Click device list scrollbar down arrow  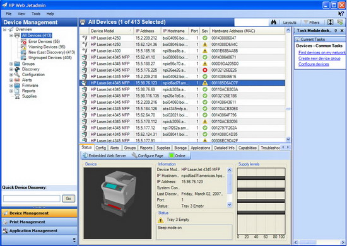[288, 139]
